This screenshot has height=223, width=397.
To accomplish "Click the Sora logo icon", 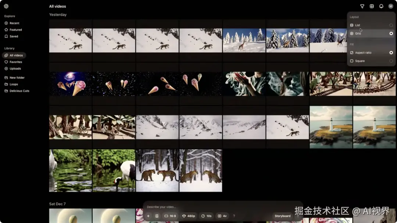I will coord(6,6).
